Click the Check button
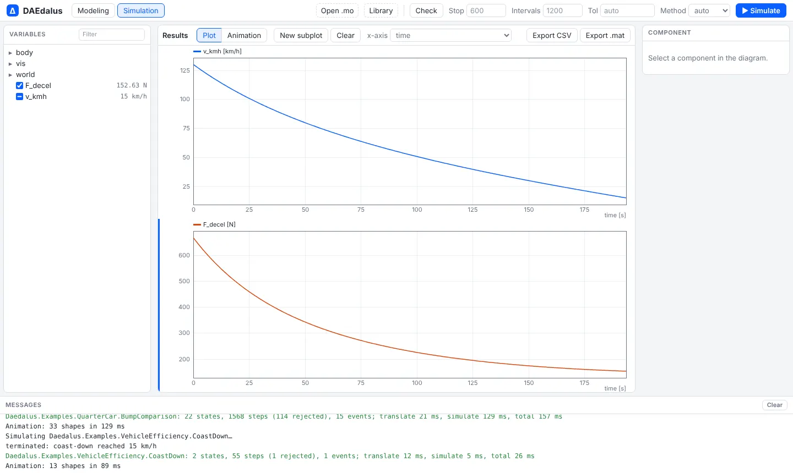This screenshot has width=793, height=473. coord(426,10)
